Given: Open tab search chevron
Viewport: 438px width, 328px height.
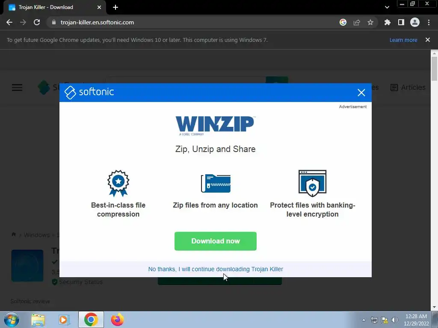Looking at the screenshot, I should click(387, 7).
